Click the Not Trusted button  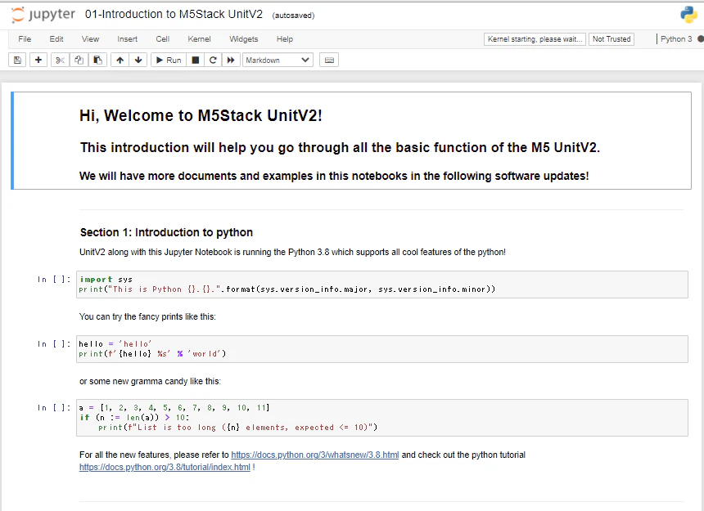[611, 39]
